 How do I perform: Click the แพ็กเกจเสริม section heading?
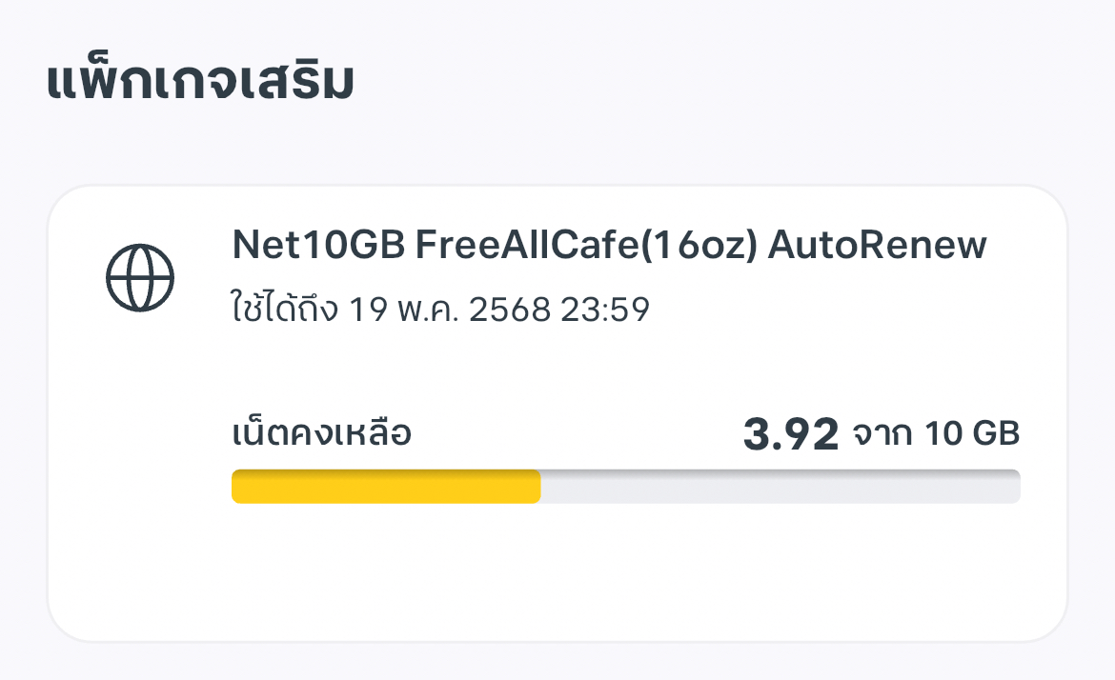click(200, 83)
